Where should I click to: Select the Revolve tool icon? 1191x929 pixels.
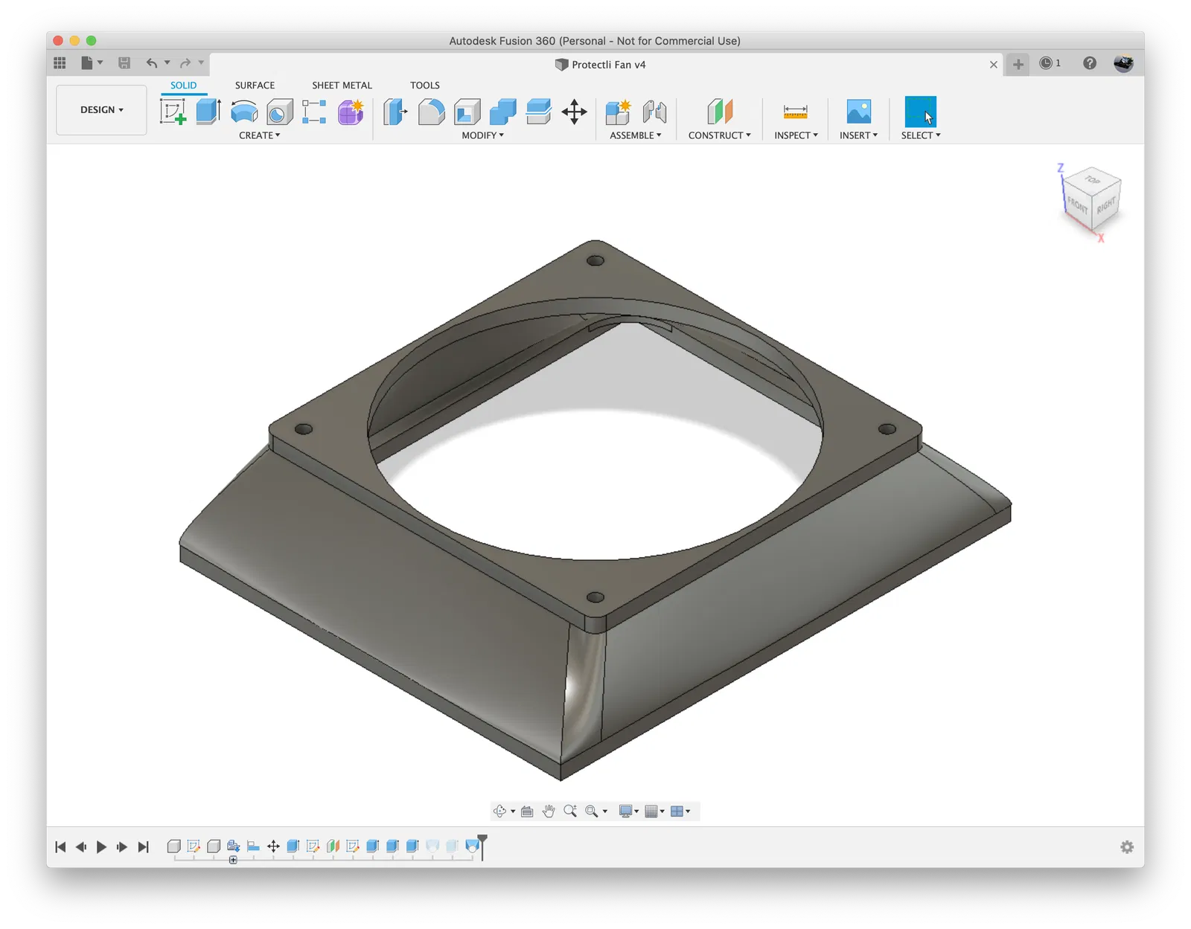pos(244,112)
